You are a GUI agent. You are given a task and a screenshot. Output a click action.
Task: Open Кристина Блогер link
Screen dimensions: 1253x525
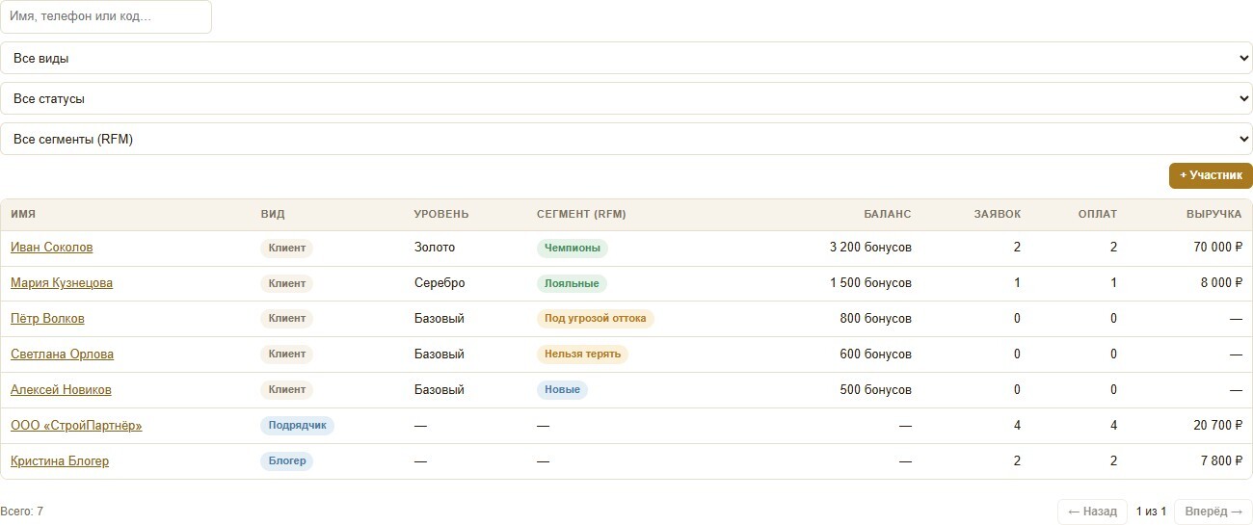[60, 461]
